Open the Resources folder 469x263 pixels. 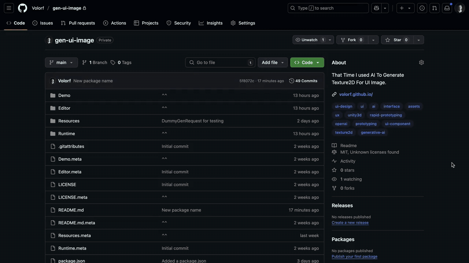click(69, 121)
